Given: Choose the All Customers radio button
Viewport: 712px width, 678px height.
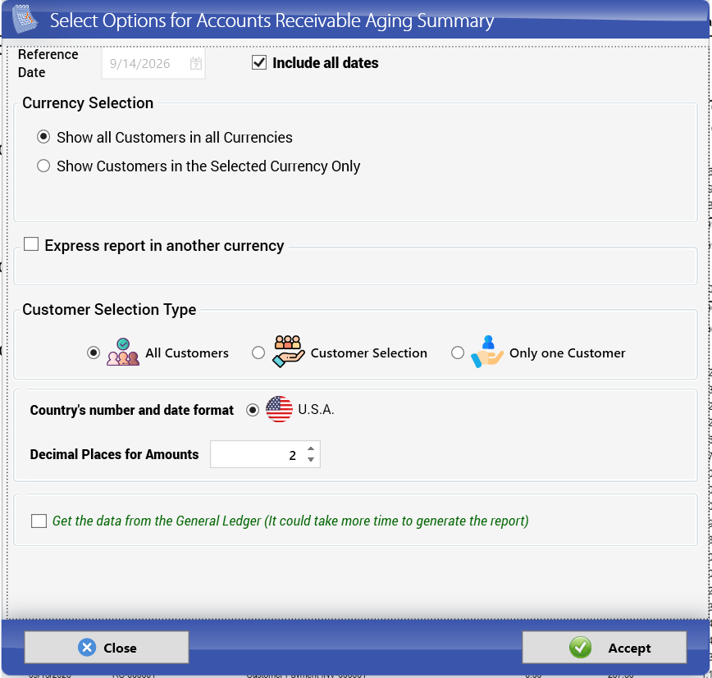Looking at the screenshot, I should pos(94,353).
